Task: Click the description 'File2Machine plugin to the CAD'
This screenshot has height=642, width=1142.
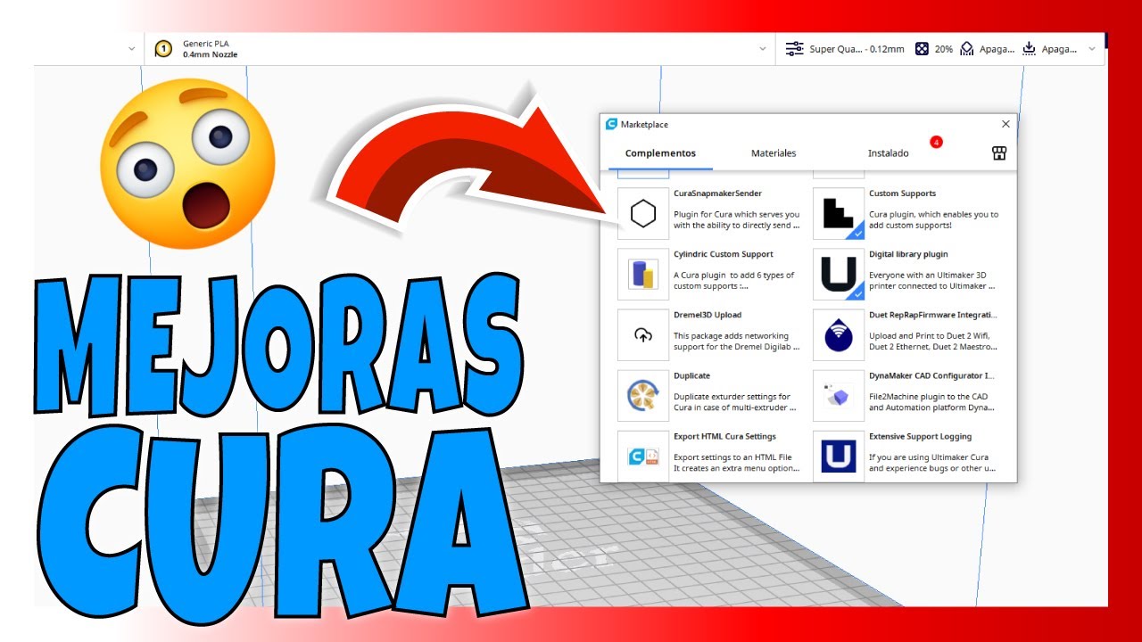Action: pyautogui.click(x=928, y=396)
